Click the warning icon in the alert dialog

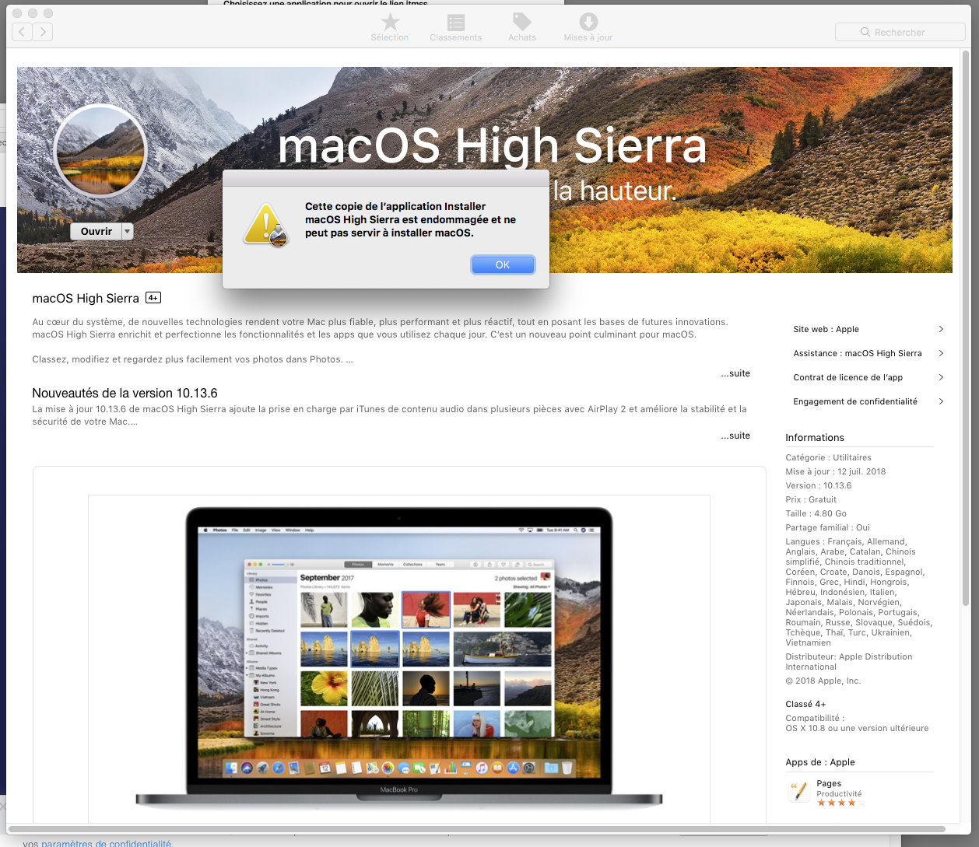point(266,226)
